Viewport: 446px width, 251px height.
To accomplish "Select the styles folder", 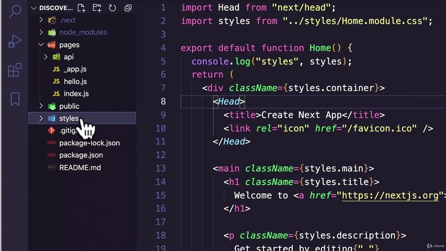I will coord(69,118).
